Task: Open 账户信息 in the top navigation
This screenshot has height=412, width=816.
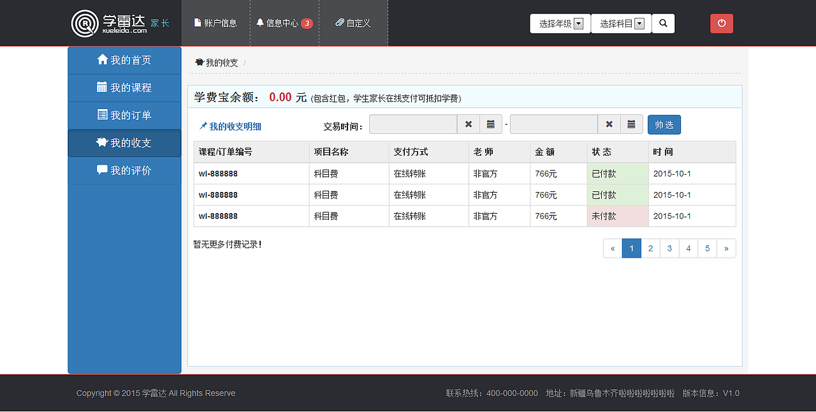Action: [215, 23]
